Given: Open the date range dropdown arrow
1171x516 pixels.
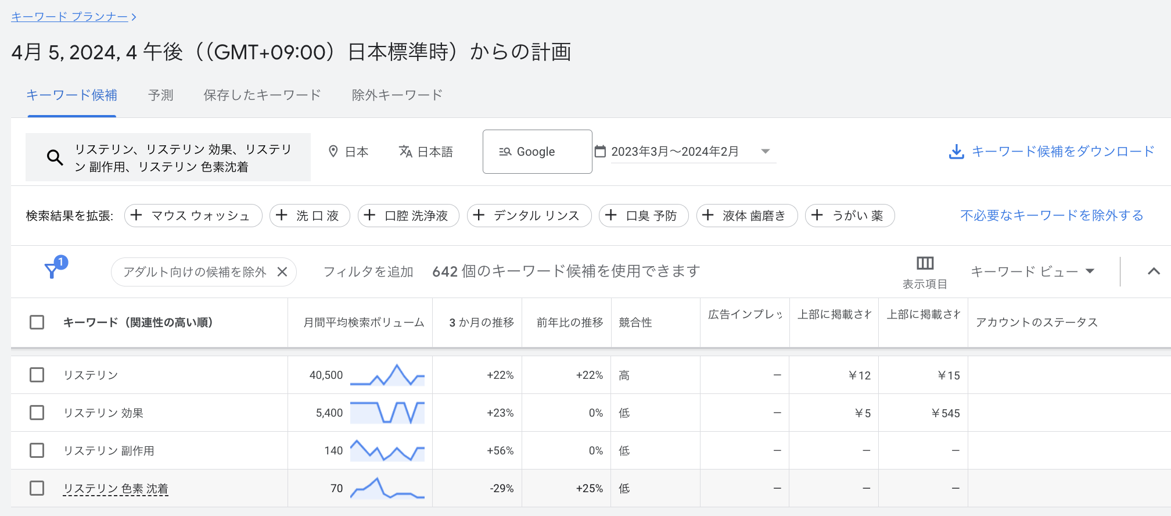Looking at the screenshot, I should click(766, 151).
